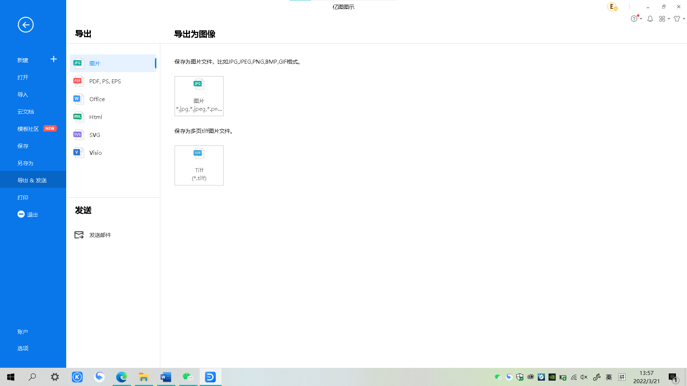Open the notifications bell
The image size is (687, 386).
coord(650,19)
